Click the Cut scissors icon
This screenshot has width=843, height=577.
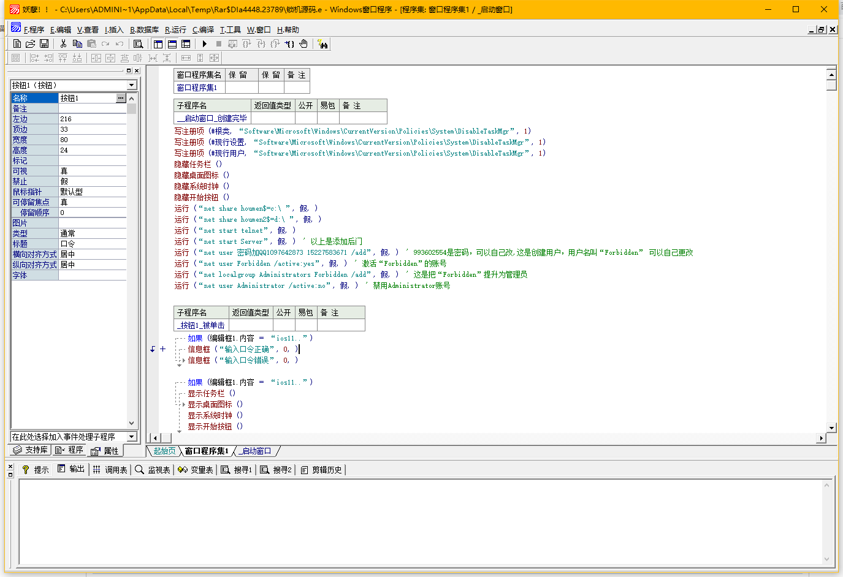tap(63, 43)
